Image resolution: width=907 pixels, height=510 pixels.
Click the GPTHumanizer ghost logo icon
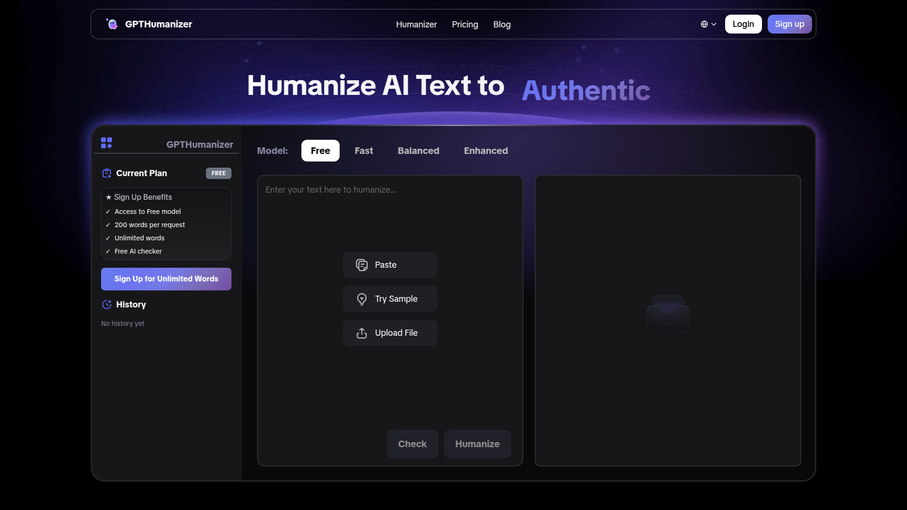(x=112, y=24)
